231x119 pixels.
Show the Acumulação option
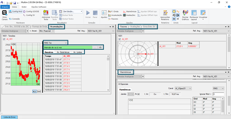tap(115, 15)
